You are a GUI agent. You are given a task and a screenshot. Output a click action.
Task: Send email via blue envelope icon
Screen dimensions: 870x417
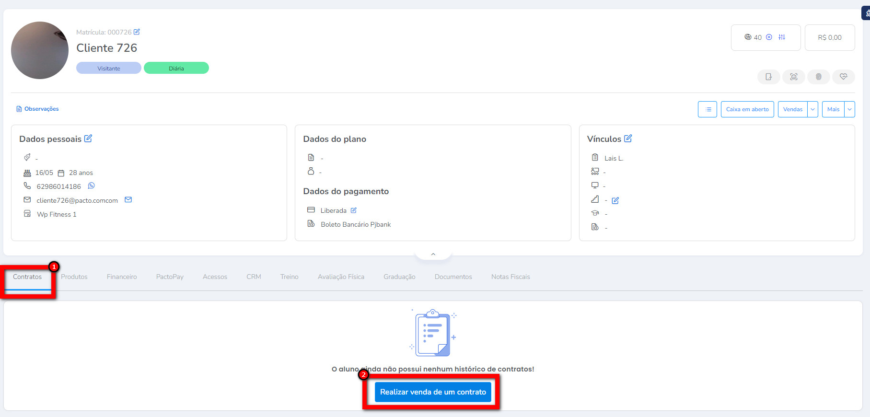click(128, 200)
